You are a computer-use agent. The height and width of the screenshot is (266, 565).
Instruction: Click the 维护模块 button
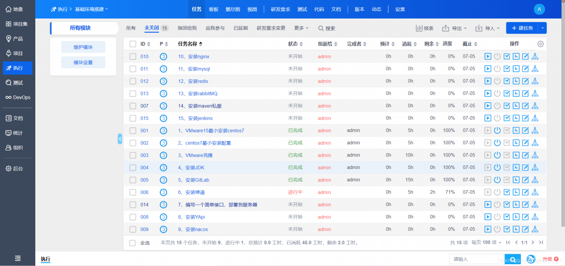pos(83,47)
